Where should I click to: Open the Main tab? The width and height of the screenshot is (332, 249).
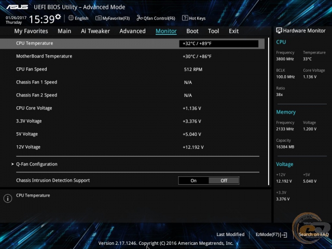click(64, 31)
